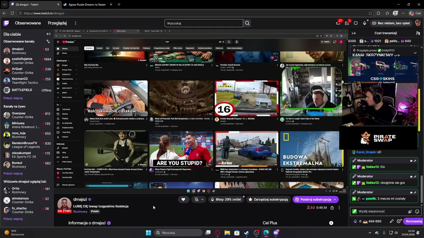This screenshot has height=238, width=424.
Task: Click the browser address bar URL
Action: [44, 13]
